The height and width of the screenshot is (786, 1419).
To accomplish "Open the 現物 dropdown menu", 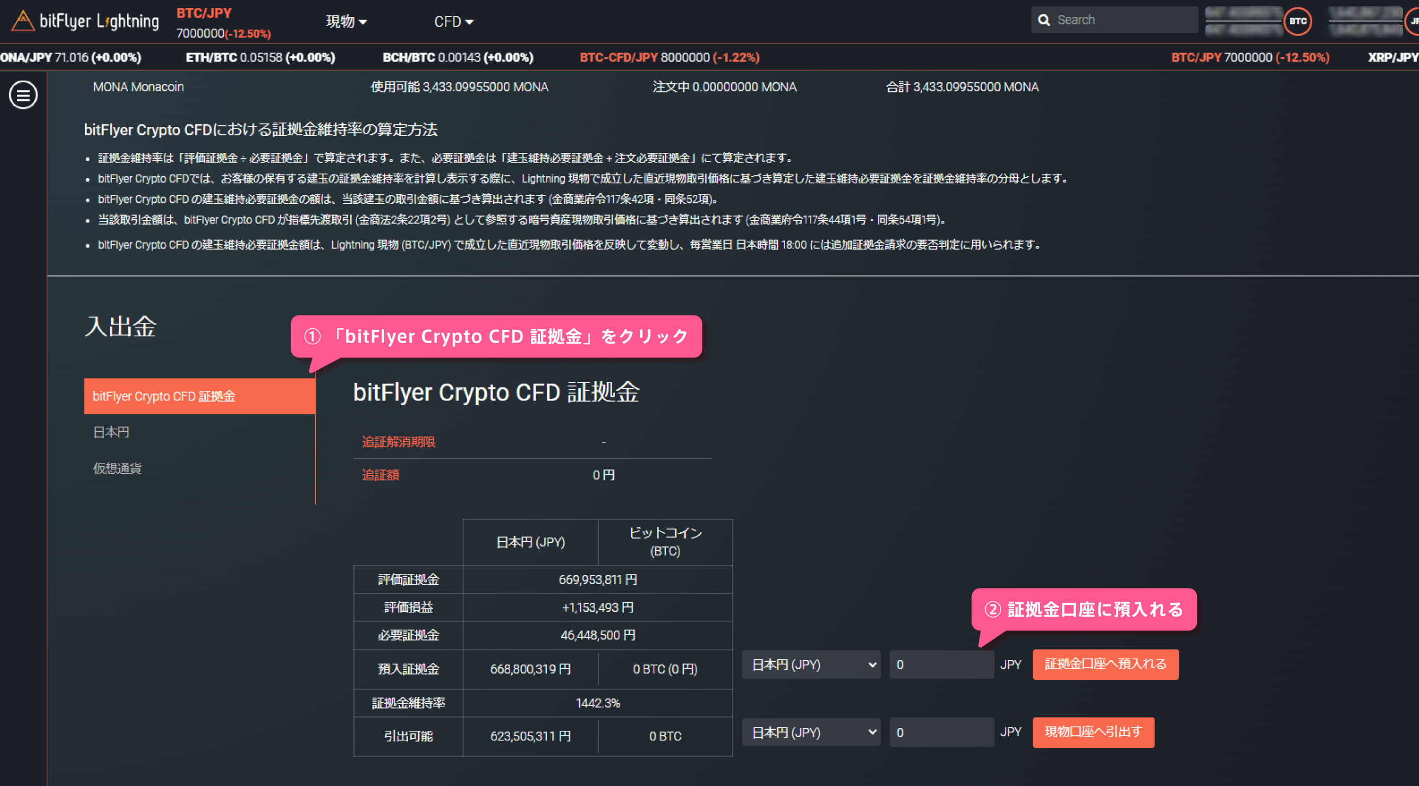I will tap(346, 21).
